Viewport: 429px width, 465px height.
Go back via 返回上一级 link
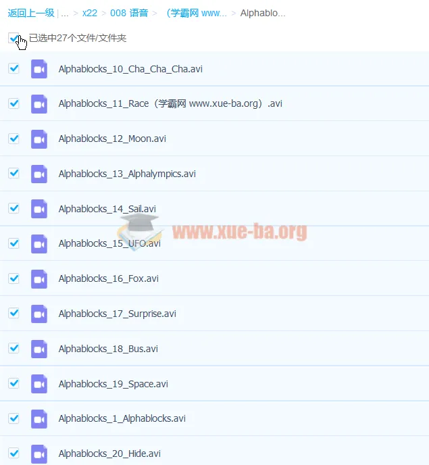(31, 13)
